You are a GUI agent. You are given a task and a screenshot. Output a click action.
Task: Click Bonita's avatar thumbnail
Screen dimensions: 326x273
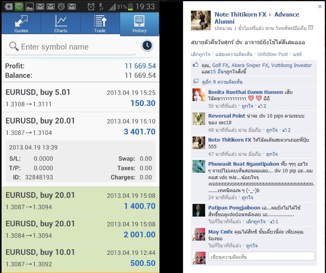(x=199, y=95)
